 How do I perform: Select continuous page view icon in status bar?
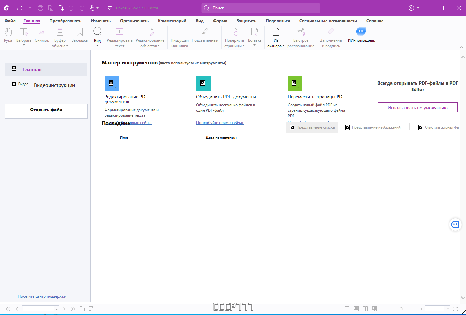(356, 309)
